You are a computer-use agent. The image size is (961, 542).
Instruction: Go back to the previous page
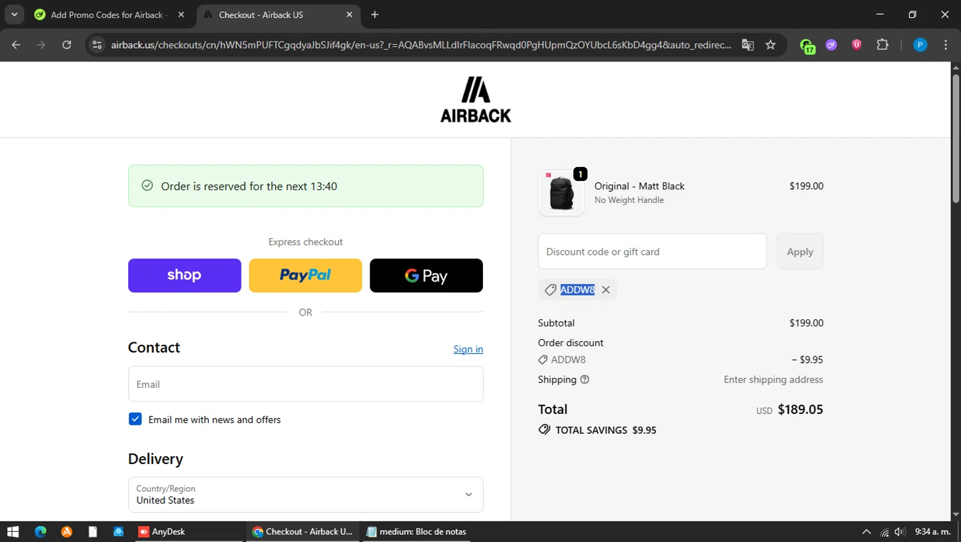point(16,45)
